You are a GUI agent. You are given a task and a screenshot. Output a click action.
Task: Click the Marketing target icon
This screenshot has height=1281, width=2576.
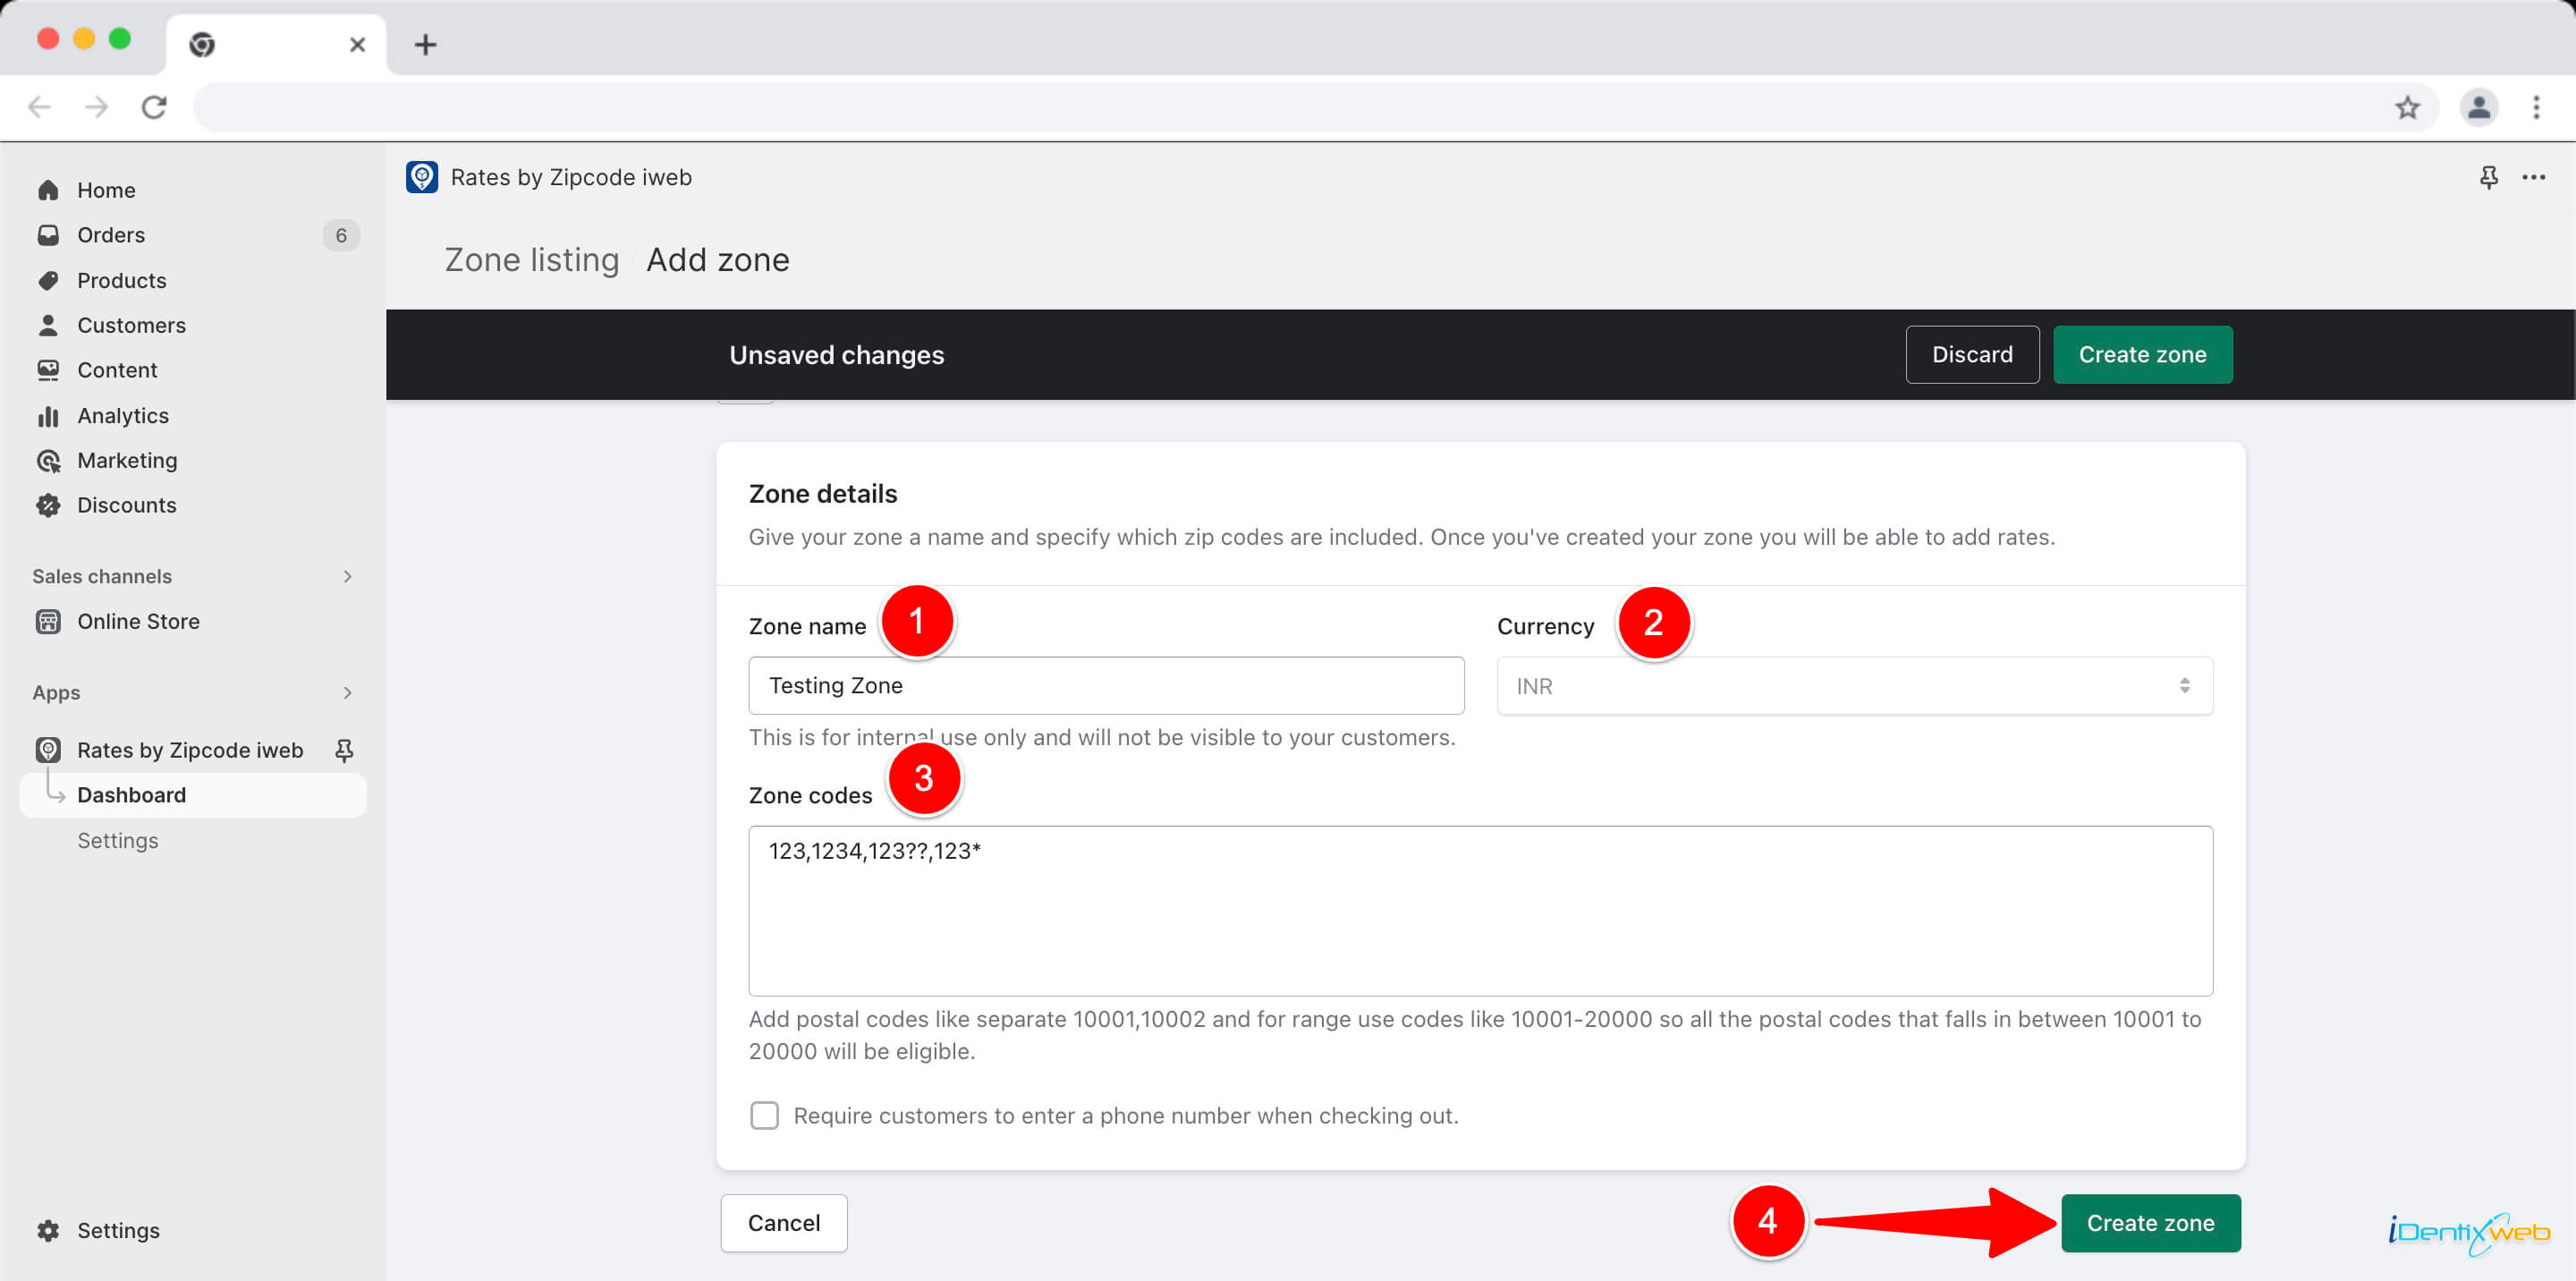[48, 461]
